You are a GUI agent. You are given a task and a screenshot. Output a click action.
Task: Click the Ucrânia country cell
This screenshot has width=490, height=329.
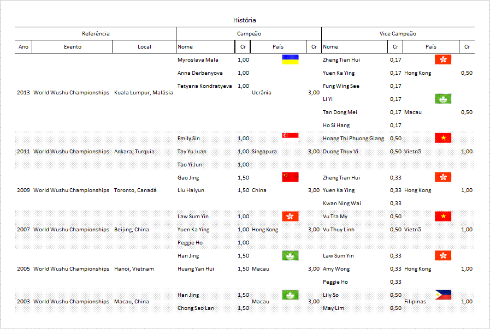pos(262,93)
